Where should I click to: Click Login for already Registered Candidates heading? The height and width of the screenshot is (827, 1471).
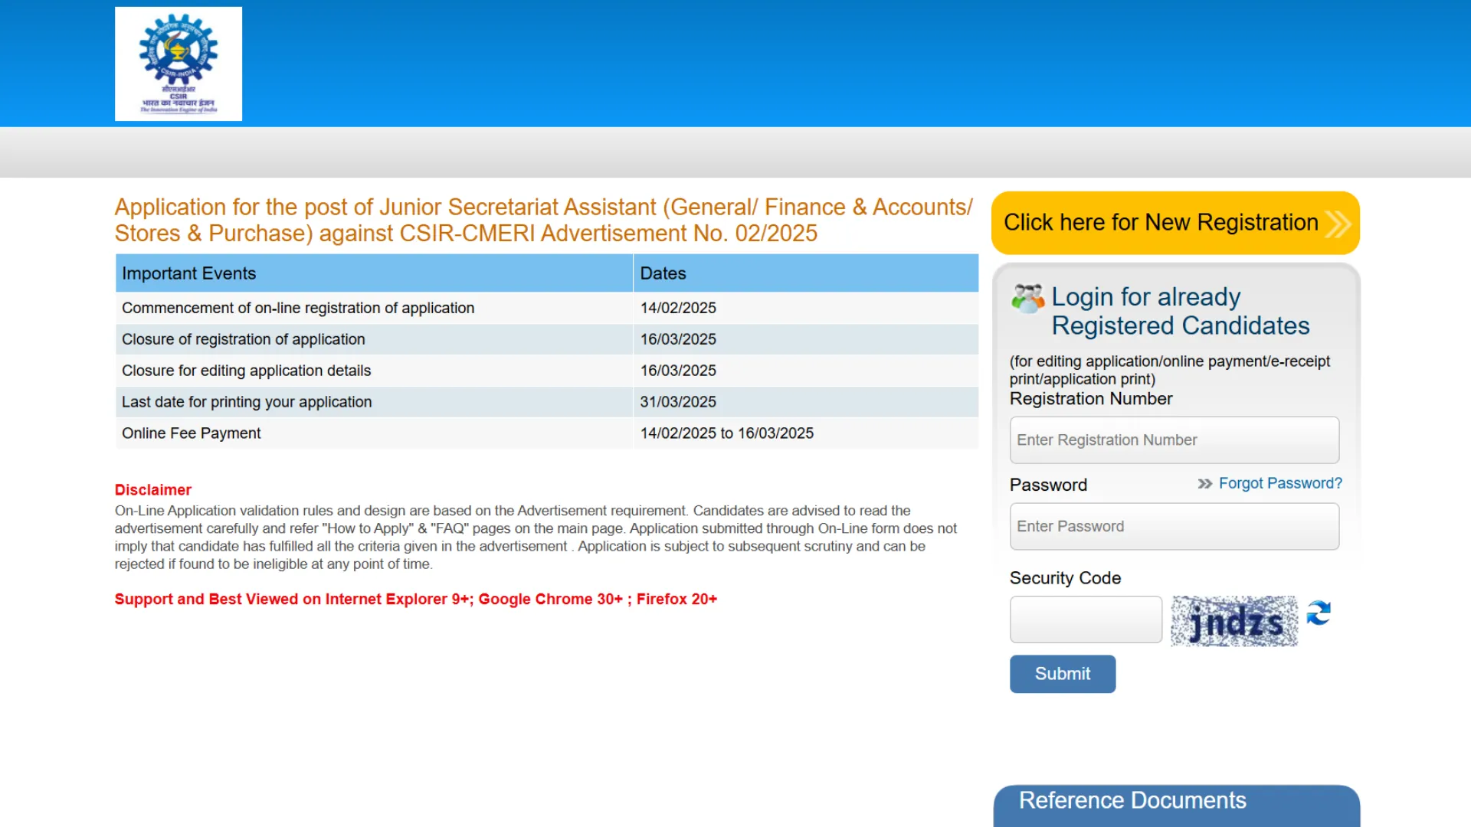tap(1180, 311)
